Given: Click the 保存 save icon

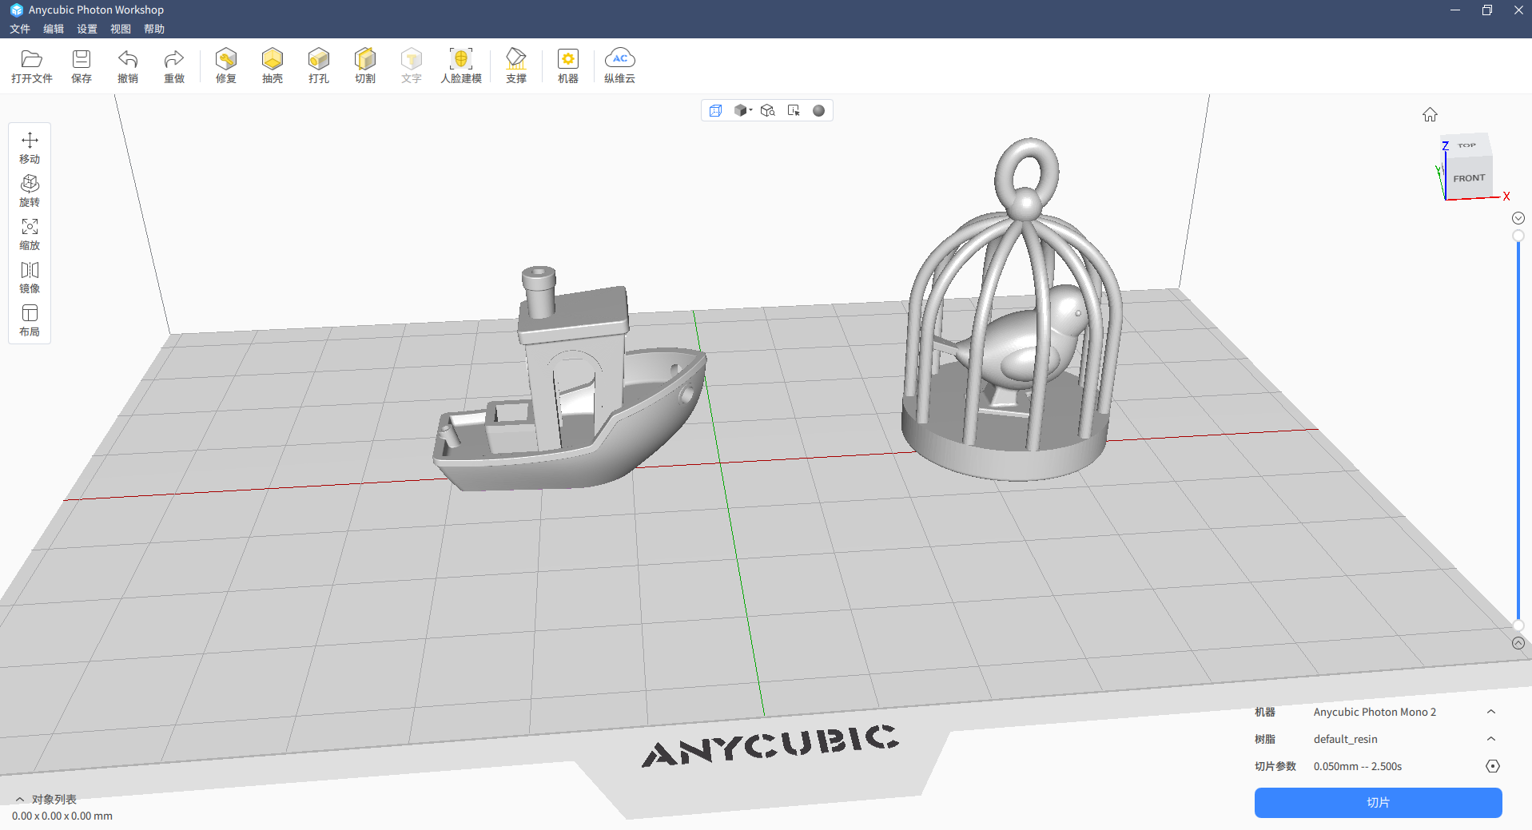Looking at the screenshot, I should pos(82,66).
